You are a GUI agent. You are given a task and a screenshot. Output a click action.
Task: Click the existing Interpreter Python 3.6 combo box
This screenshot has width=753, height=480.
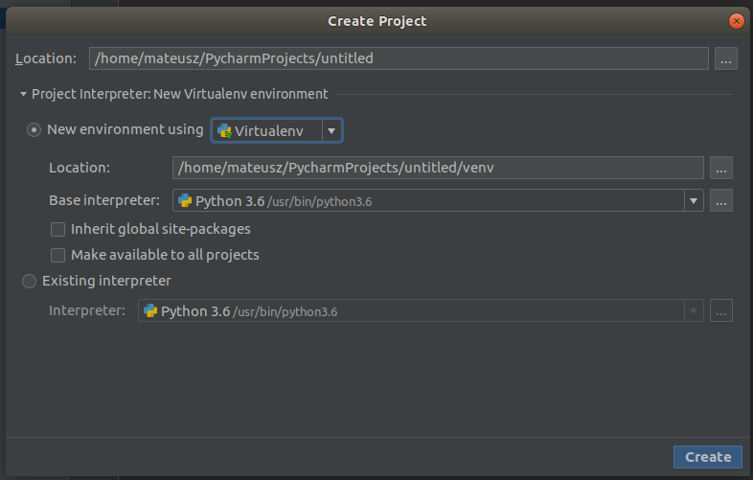point(421,310)
